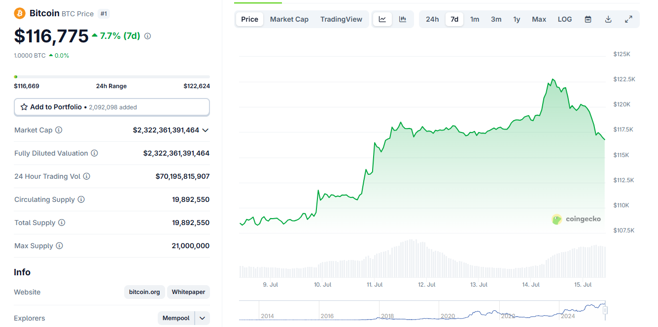Click the $116,775 price value
Image resolution: width=658 pixels, height=327 pixels.
51,36
